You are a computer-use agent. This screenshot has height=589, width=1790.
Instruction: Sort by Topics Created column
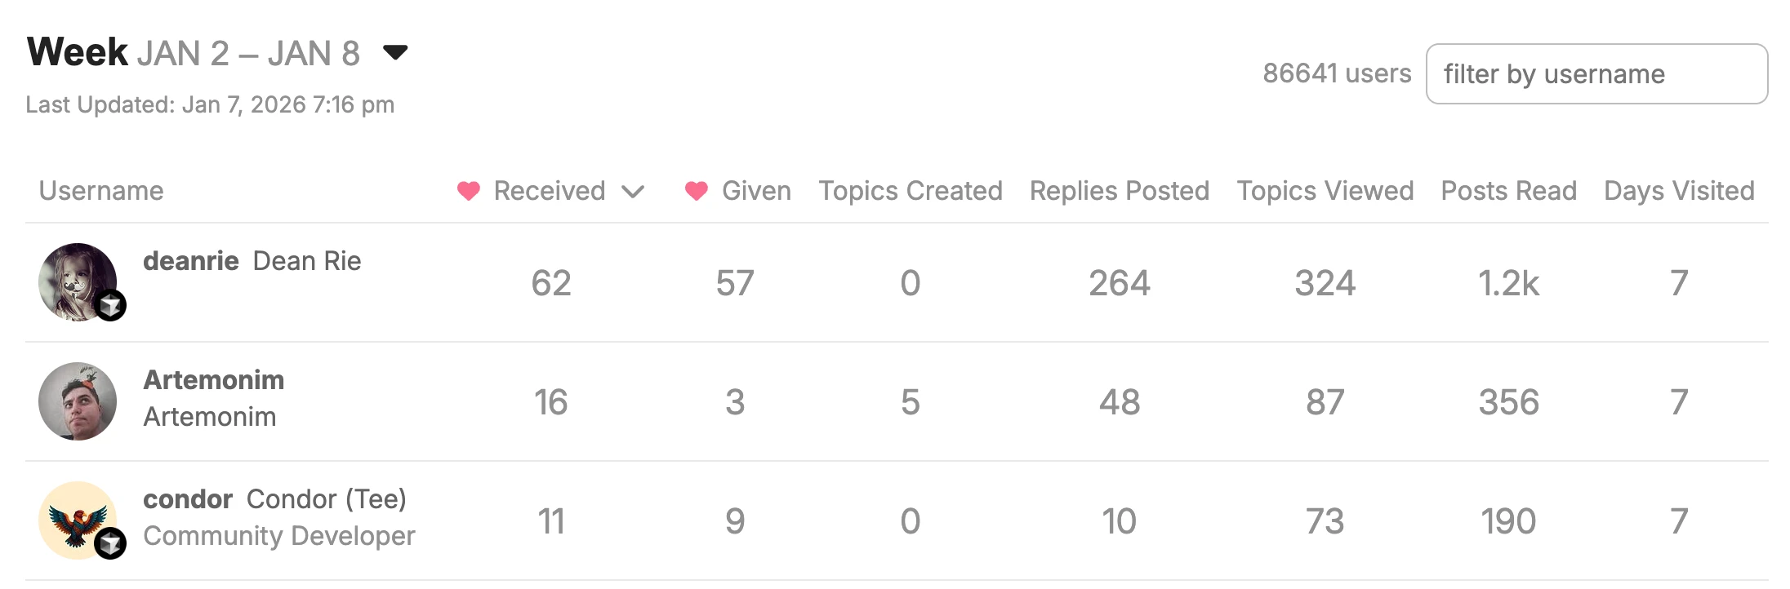[911, 191]
